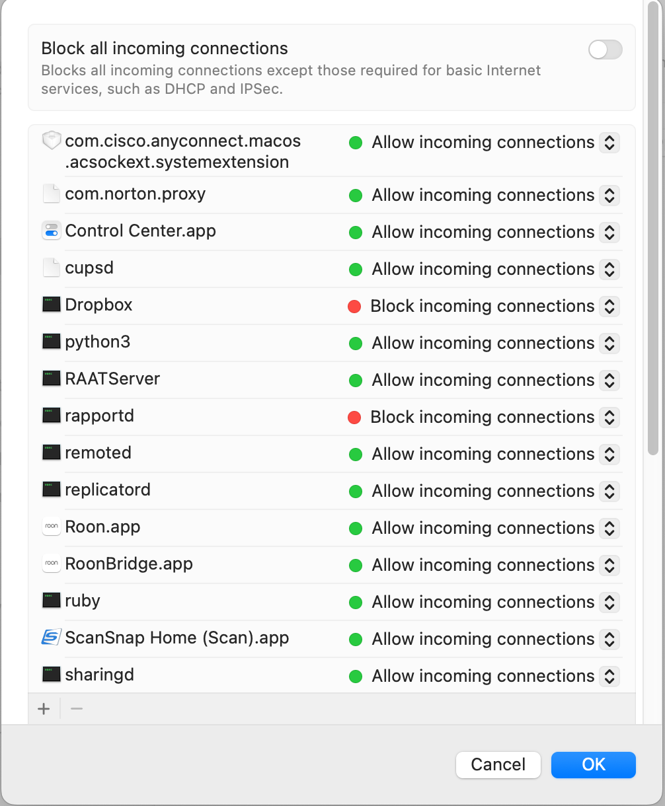Open connection popup for replicatord
The height and width of the screenshot is (806, 665).
(x=609, y=491)
